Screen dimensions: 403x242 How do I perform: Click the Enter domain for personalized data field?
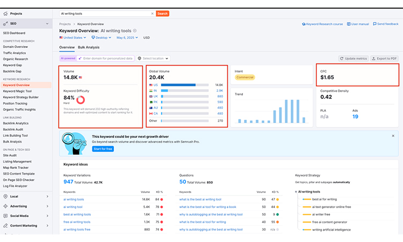tap(106, 59)
